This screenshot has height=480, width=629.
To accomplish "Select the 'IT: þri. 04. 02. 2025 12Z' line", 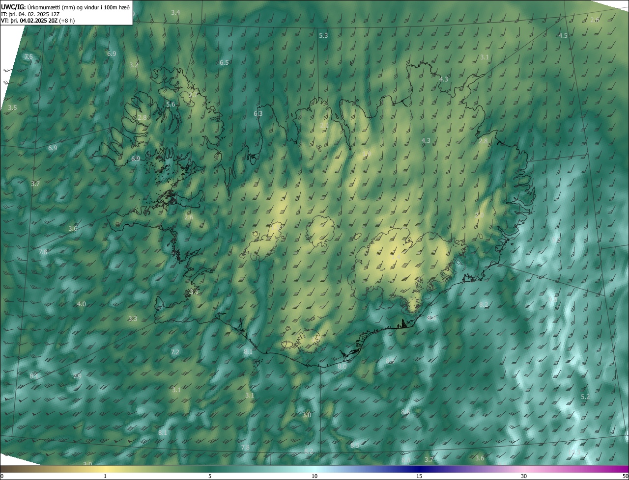I will (x=30, y=14).
